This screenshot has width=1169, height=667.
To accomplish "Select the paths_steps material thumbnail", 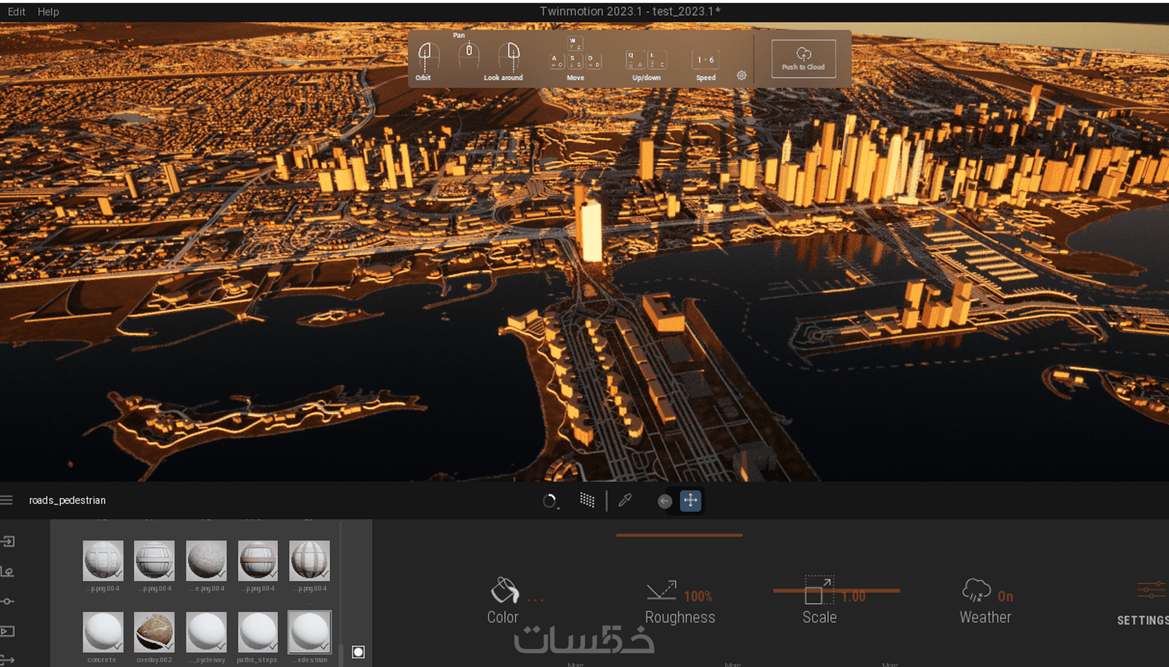I will [x=258, y=632].
